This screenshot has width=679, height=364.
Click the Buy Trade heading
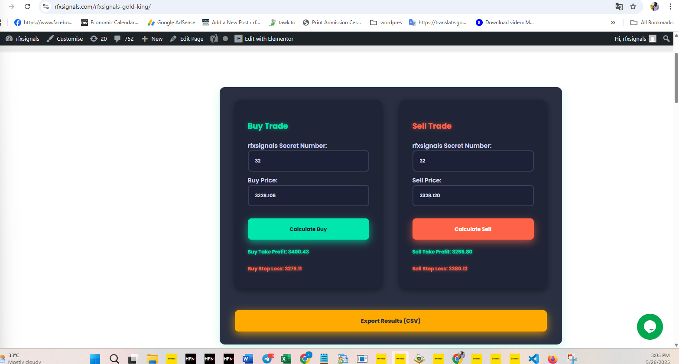coord(268,126)
